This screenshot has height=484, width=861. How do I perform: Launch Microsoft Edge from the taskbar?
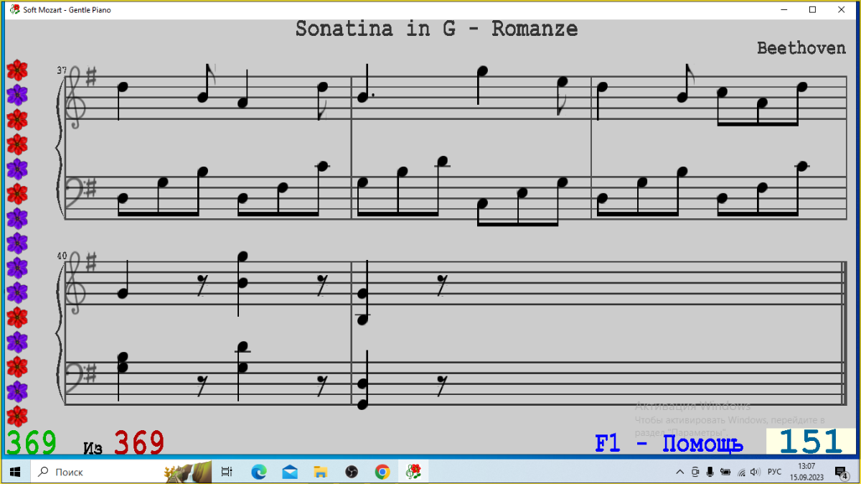pos(258,472)
